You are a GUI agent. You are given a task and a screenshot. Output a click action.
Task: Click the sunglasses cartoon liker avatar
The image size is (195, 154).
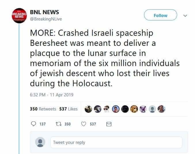[107, 109]
